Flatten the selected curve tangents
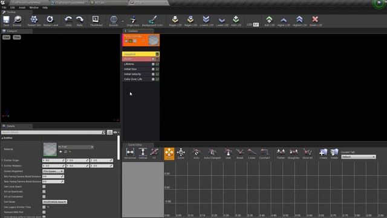This screenshot has height=218, width=387. coord(281,153)
